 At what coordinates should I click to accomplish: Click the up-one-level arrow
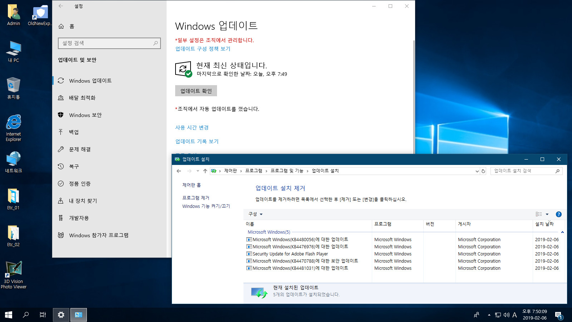pyautogui.click(x=205, y=171)
